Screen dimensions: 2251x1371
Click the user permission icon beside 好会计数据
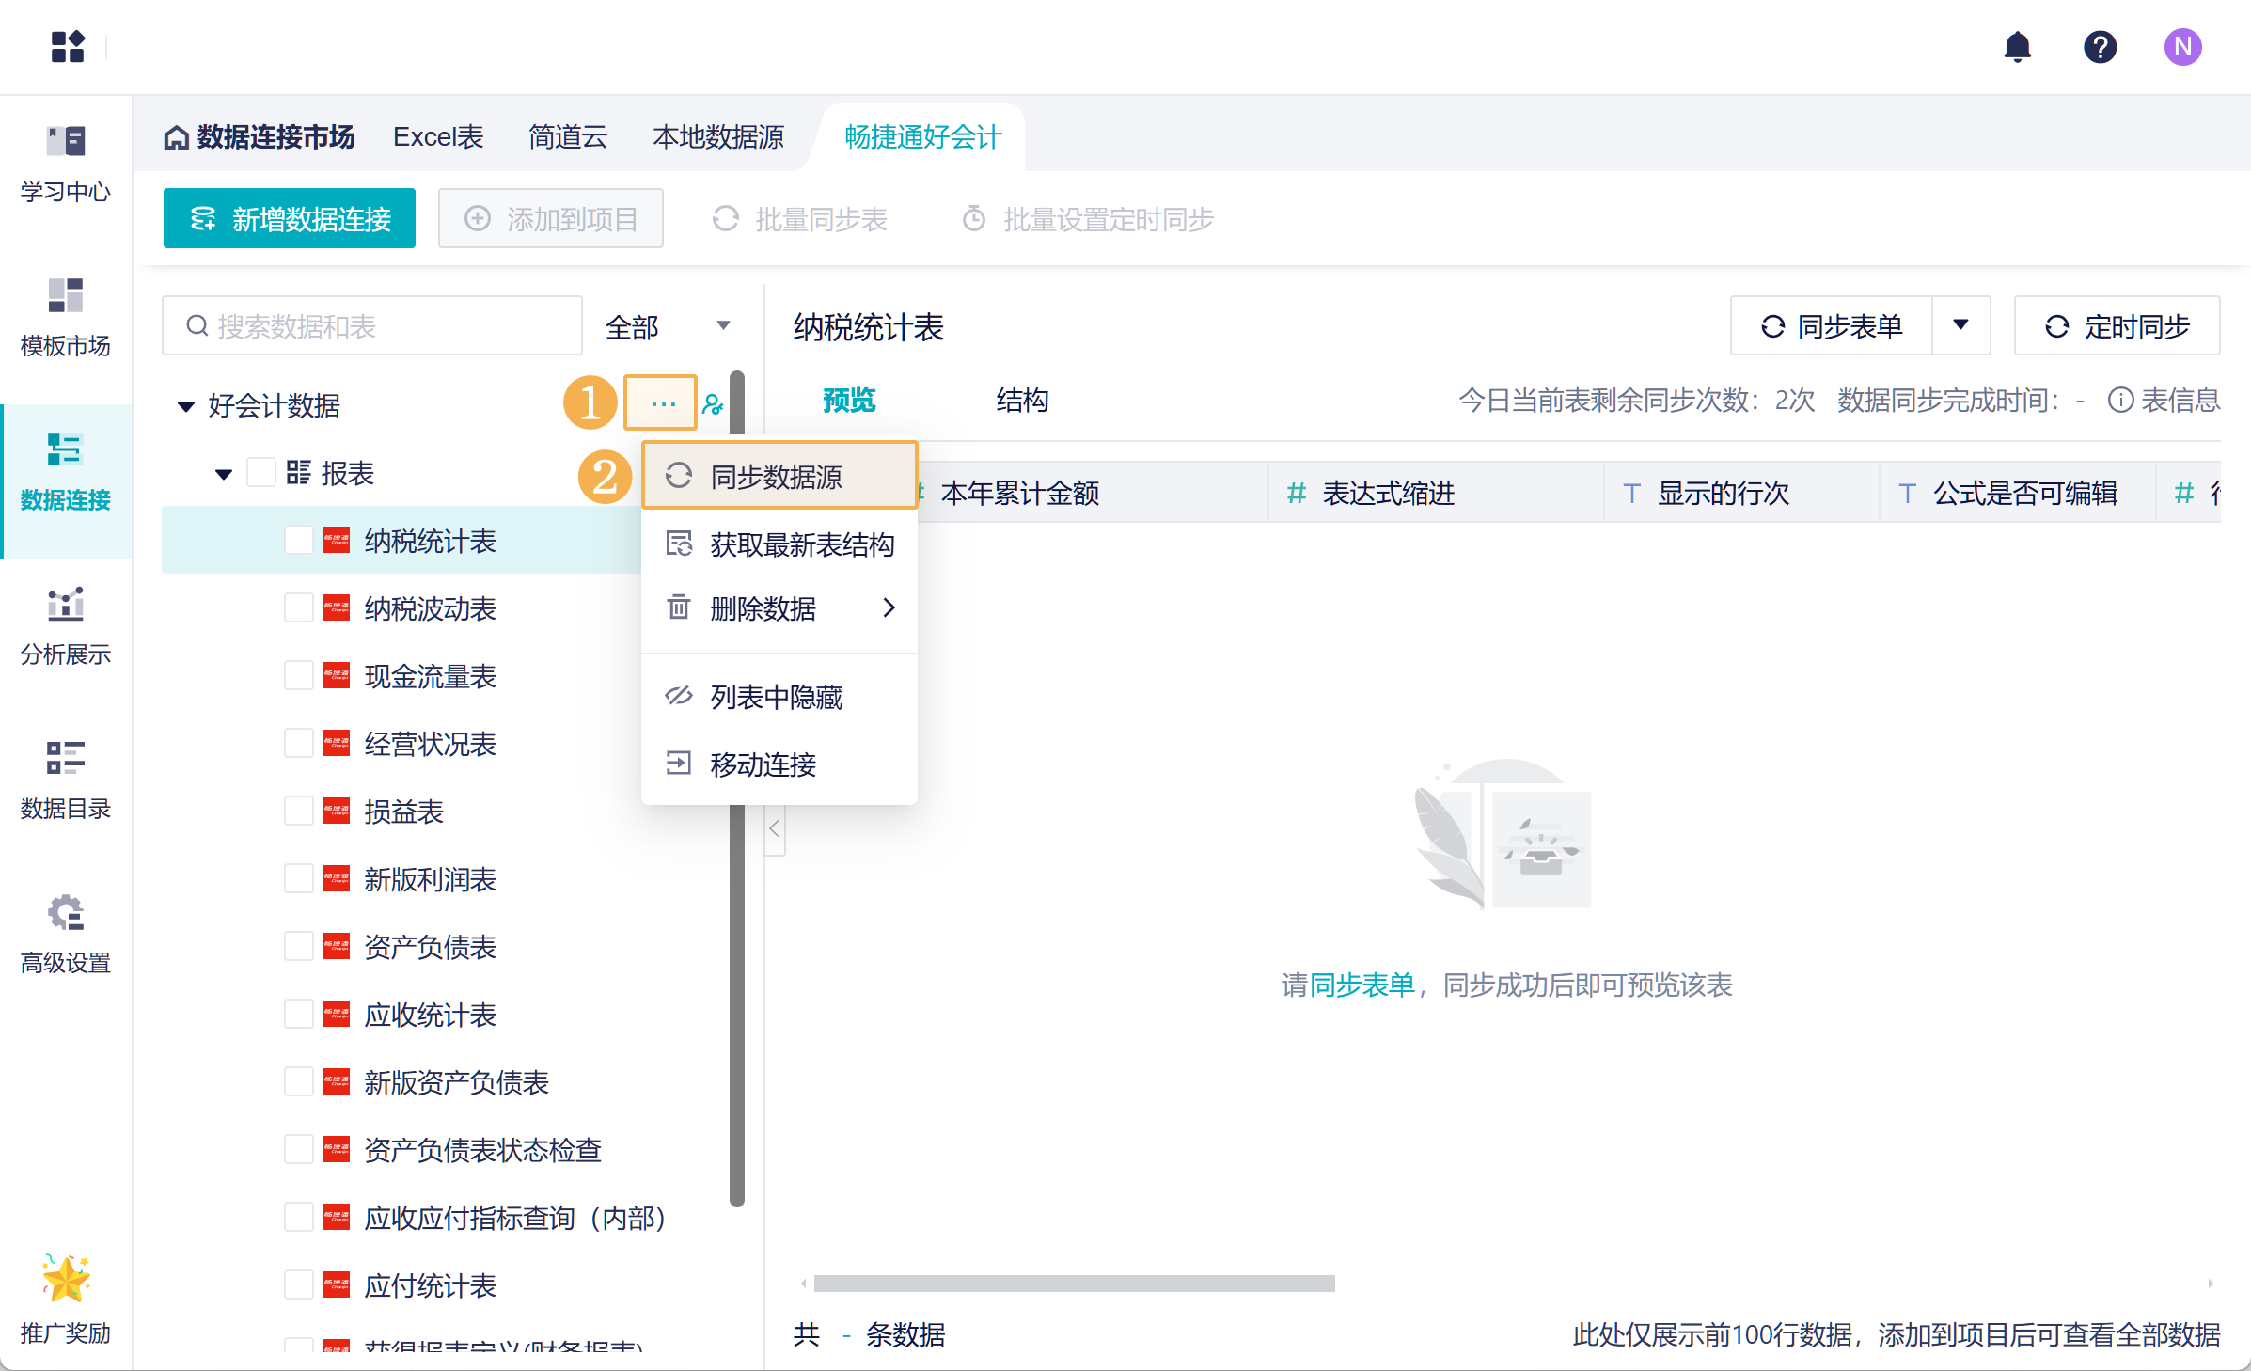713,405
